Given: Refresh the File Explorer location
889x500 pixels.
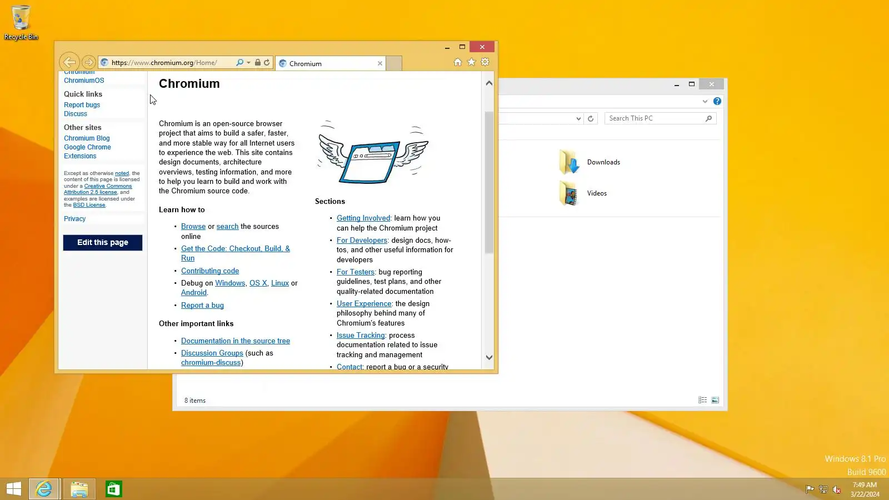Looking at the screenshot, I should coord(591,118).
